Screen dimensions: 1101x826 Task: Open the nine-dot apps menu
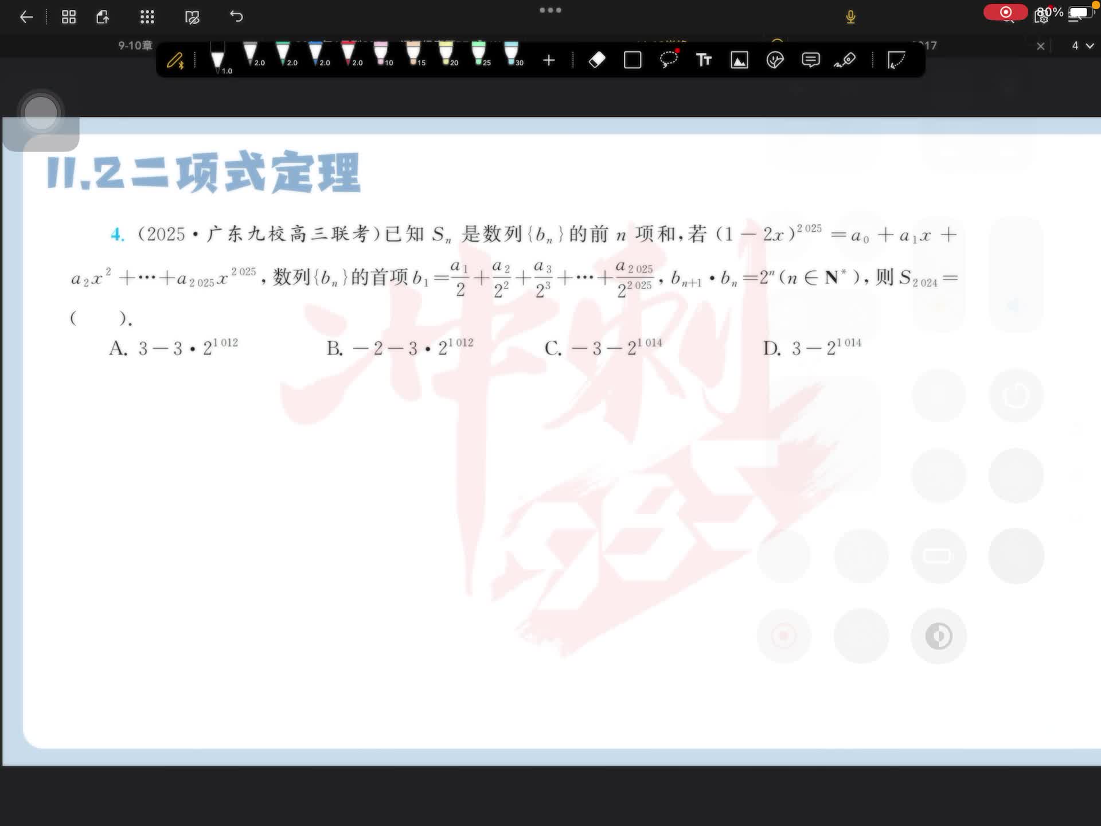pos(147,17)
